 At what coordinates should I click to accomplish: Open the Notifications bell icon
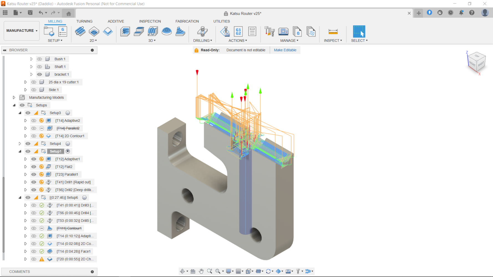tap(461, 13)
